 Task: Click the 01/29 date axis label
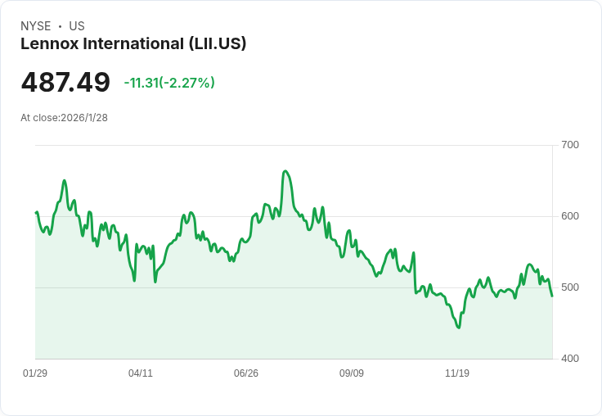click(35, 373)
